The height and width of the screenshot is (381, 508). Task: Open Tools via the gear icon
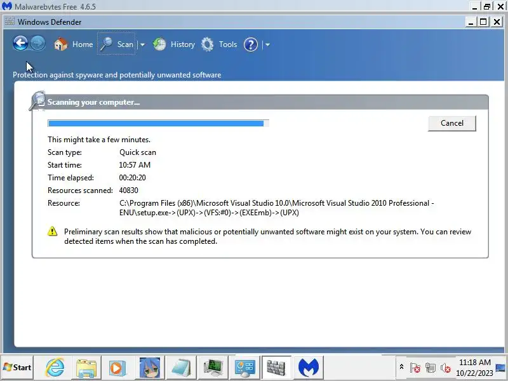[x=208, y=44]
